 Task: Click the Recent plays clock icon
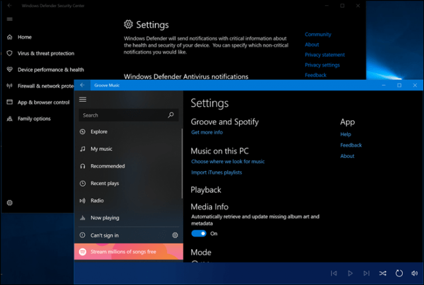point(83,184)
